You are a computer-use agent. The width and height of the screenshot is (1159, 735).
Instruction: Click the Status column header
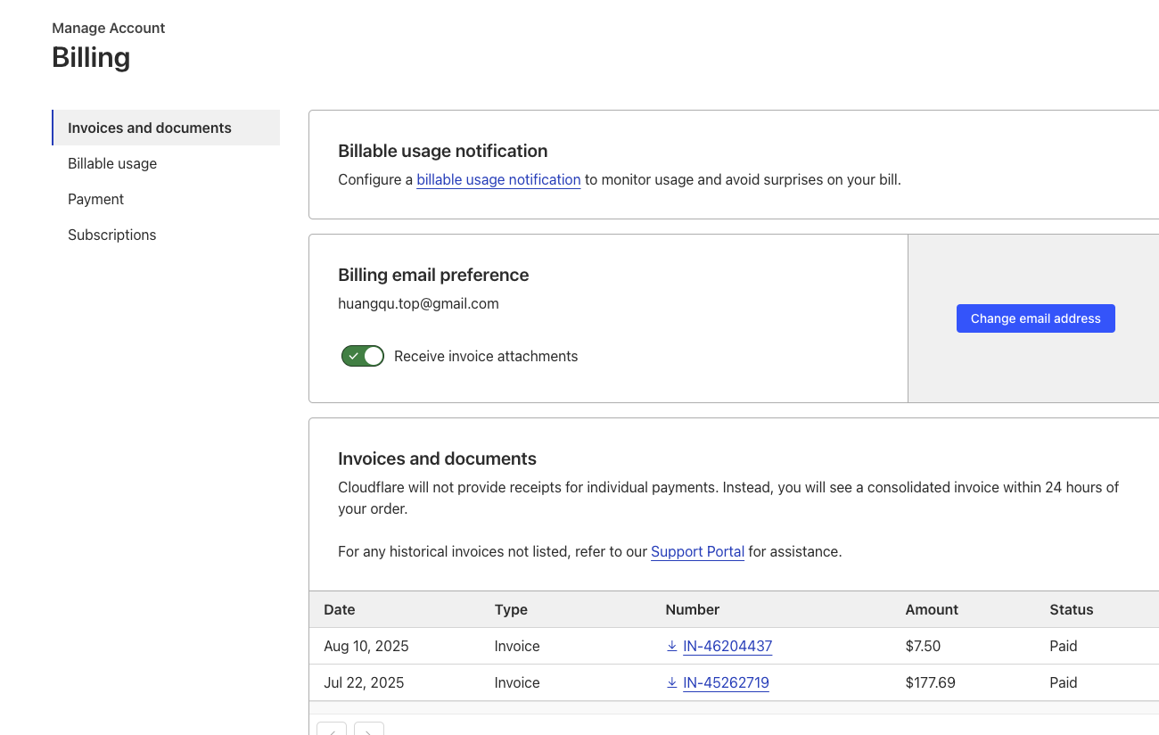point(1071,609)
